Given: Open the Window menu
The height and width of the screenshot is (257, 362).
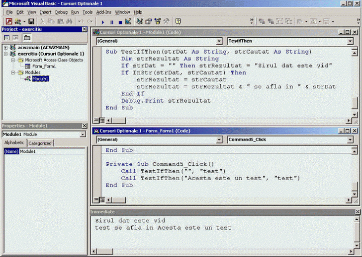Looking at the screenshot, I should pos(122,12).
